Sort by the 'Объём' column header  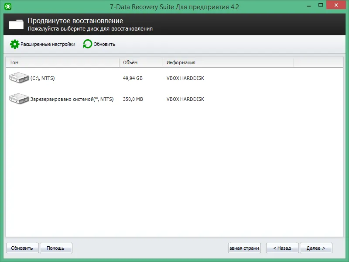coord(130,62)
